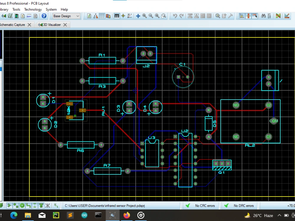Click the No CRC errors indicator

point(205,205)
